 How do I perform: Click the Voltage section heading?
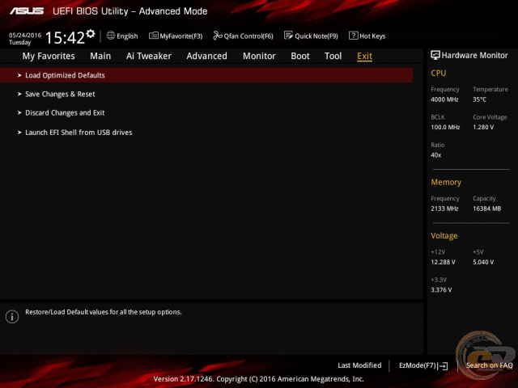(x=444, y=236)
